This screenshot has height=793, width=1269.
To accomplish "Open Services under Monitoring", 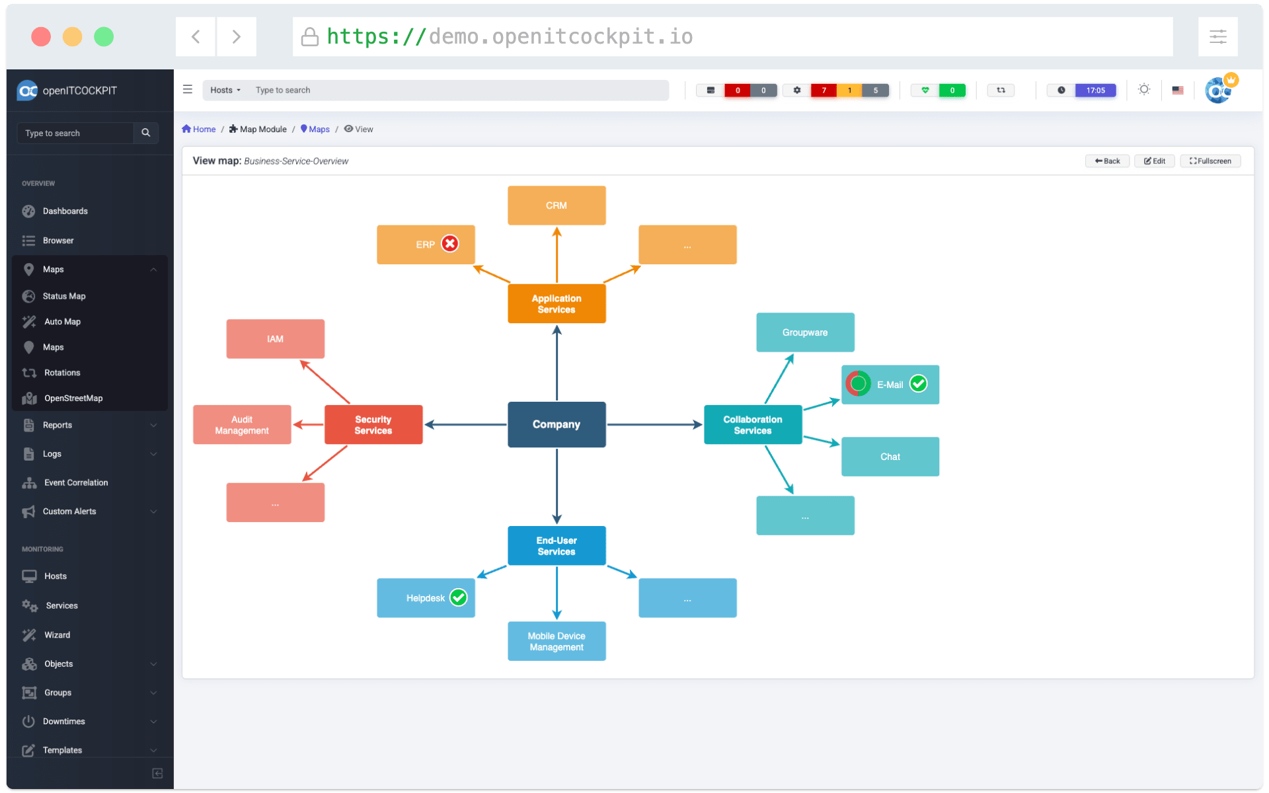I will click(62, 606).
